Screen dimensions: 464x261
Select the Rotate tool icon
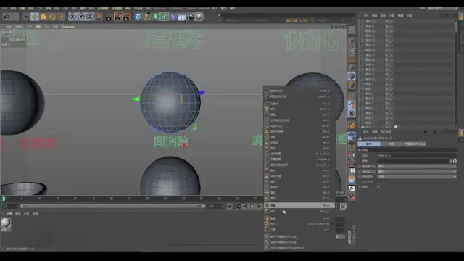52,17
